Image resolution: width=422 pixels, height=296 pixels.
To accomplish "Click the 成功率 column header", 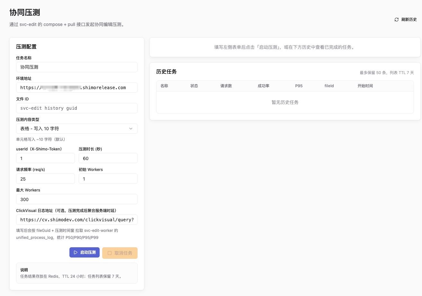I will (264, 86).
